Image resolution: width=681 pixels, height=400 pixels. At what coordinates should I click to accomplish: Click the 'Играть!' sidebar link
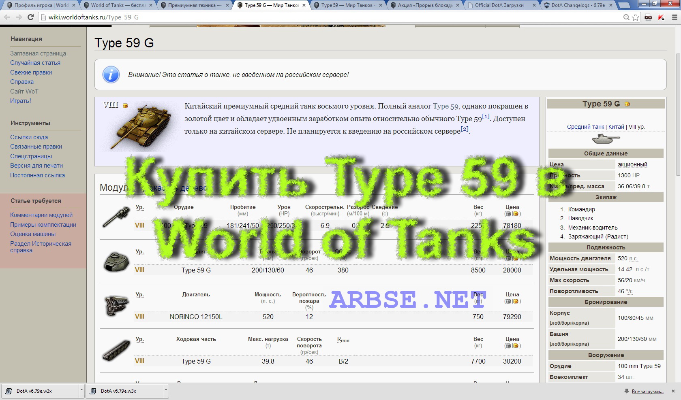pyautogui.click(x=21, y=101)
